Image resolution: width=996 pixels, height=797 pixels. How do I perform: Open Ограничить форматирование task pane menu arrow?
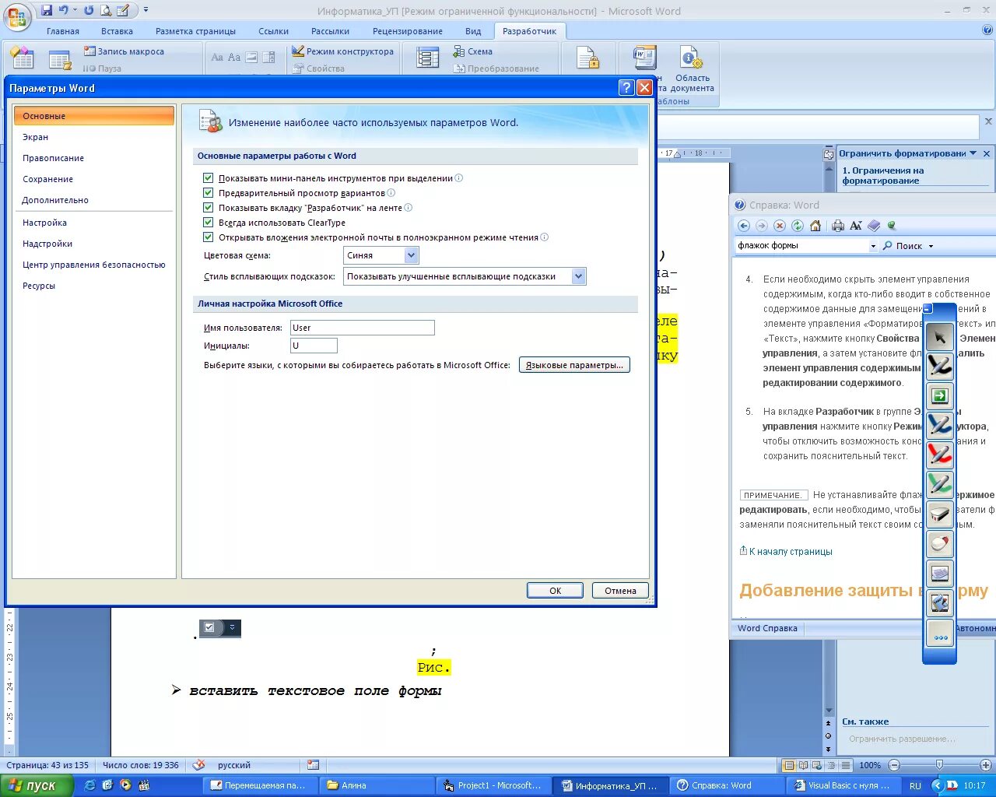[x=973, y=153]
